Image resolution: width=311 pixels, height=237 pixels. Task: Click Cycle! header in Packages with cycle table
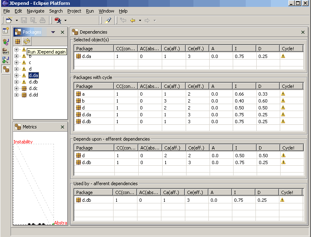292,86
